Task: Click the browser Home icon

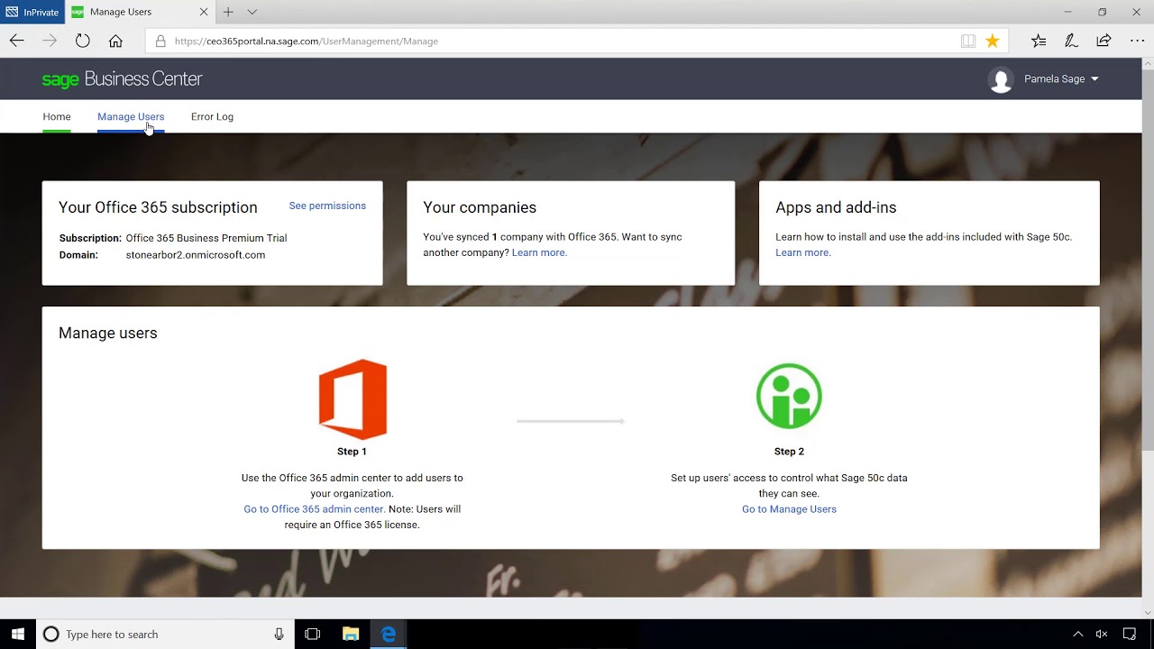Action: (115, 41)
